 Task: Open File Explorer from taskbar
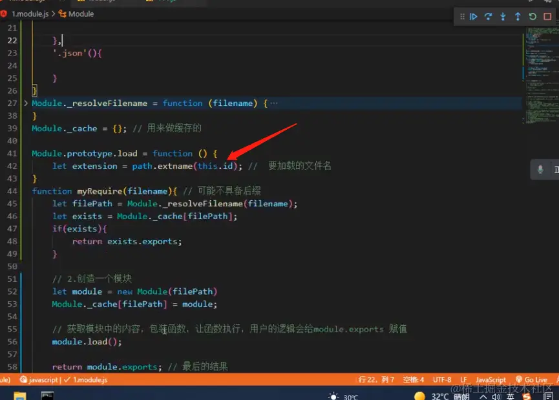click(x=20, y=395)
